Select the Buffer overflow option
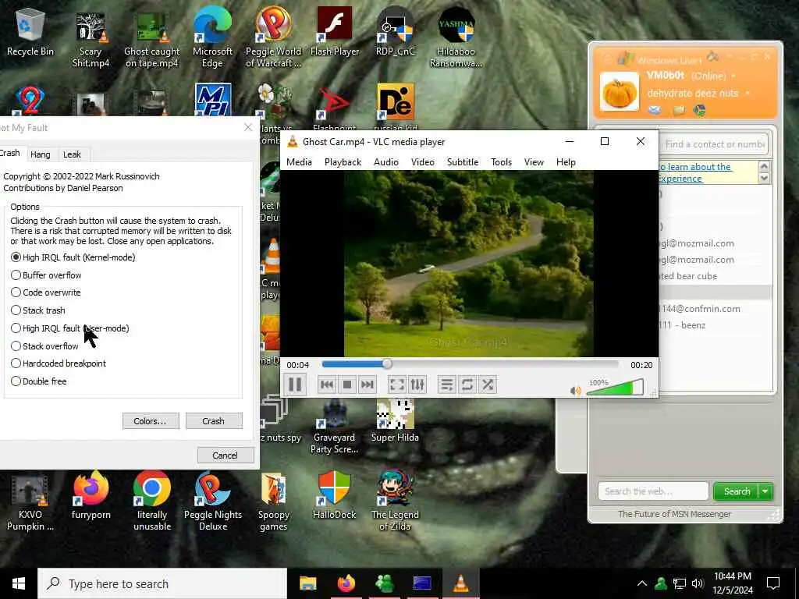Viewport: 799px width, 599px height. 46,275
